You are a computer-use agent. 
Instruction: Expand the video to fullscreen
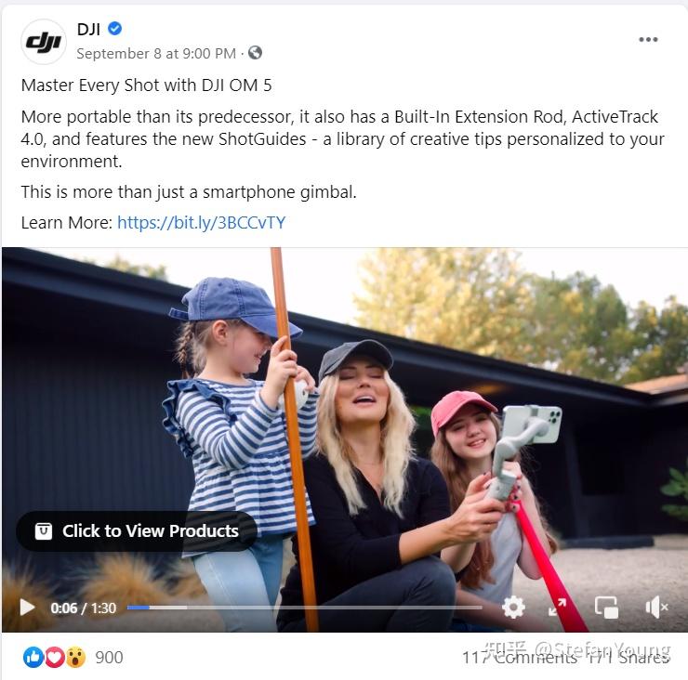click(557, 608)
